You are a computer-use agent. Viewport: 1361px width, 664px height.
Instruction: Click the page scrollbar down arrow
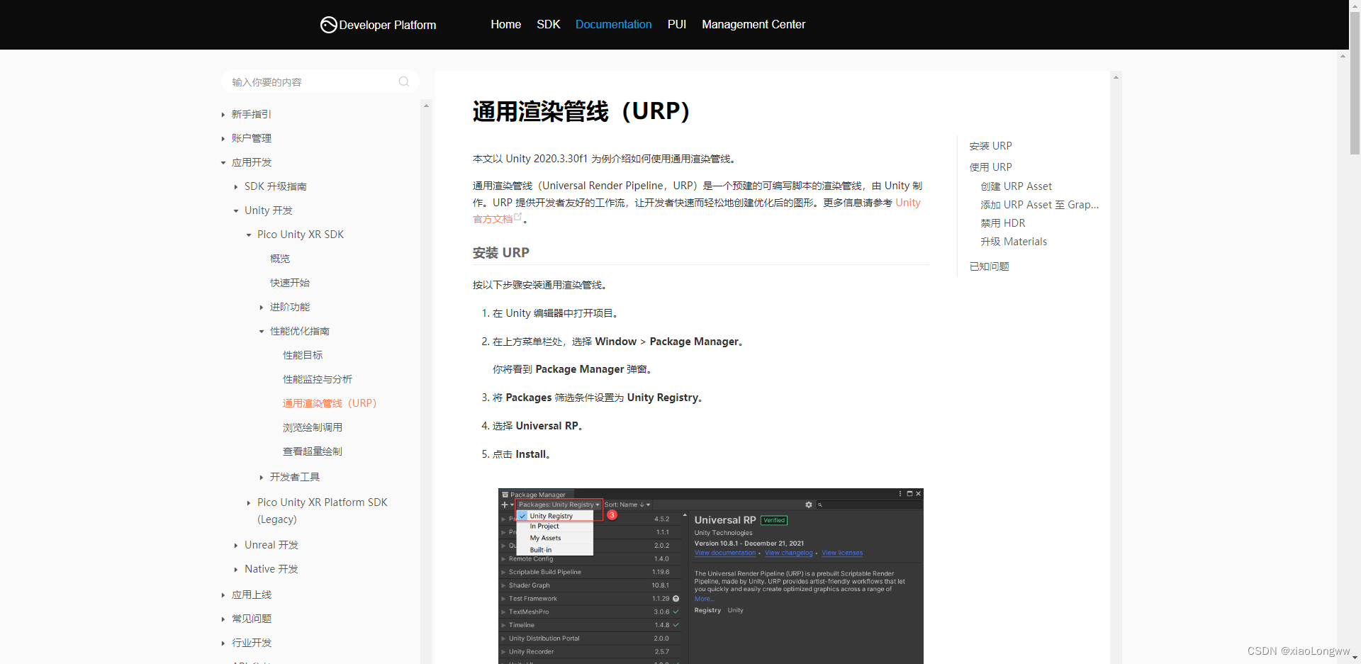coord(1355,658)
